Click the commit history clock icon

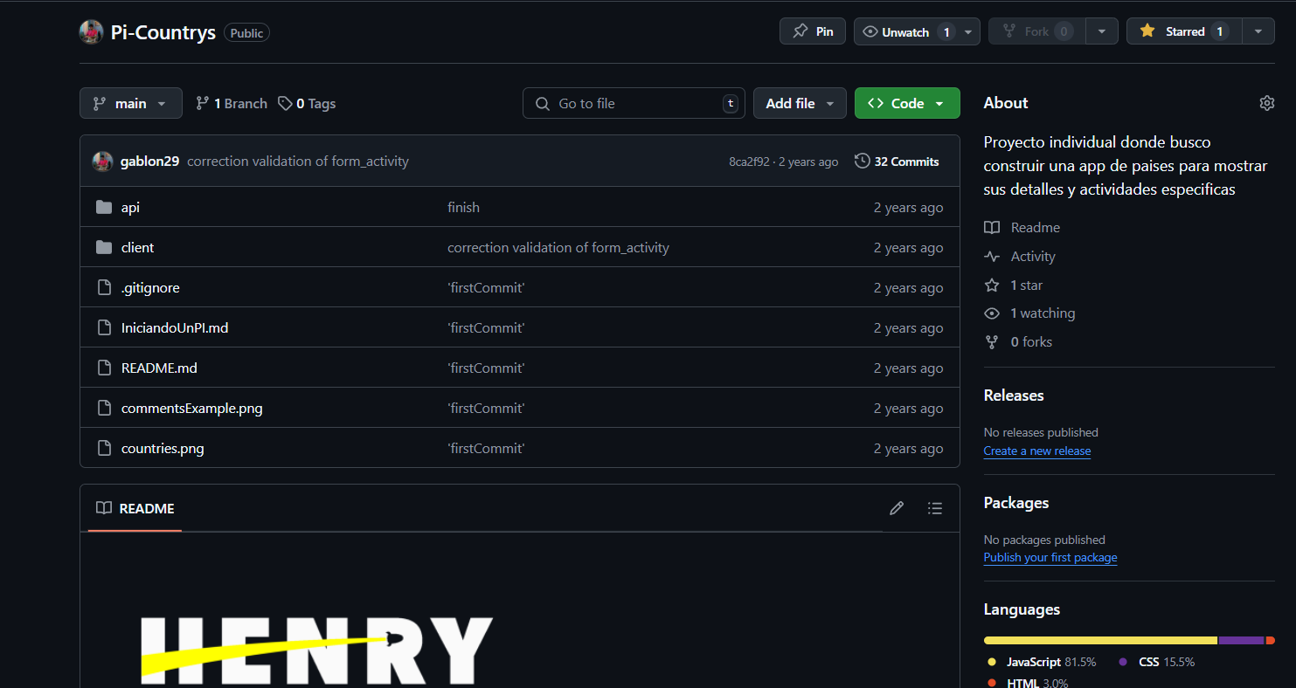[x=863, y=161]
